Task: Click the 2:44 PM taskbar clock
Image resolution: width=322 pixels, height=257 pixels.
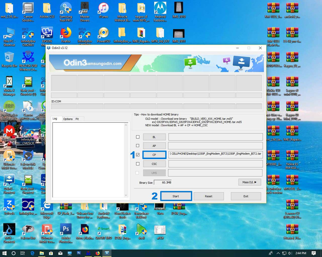Action: [x=301, y=253]
